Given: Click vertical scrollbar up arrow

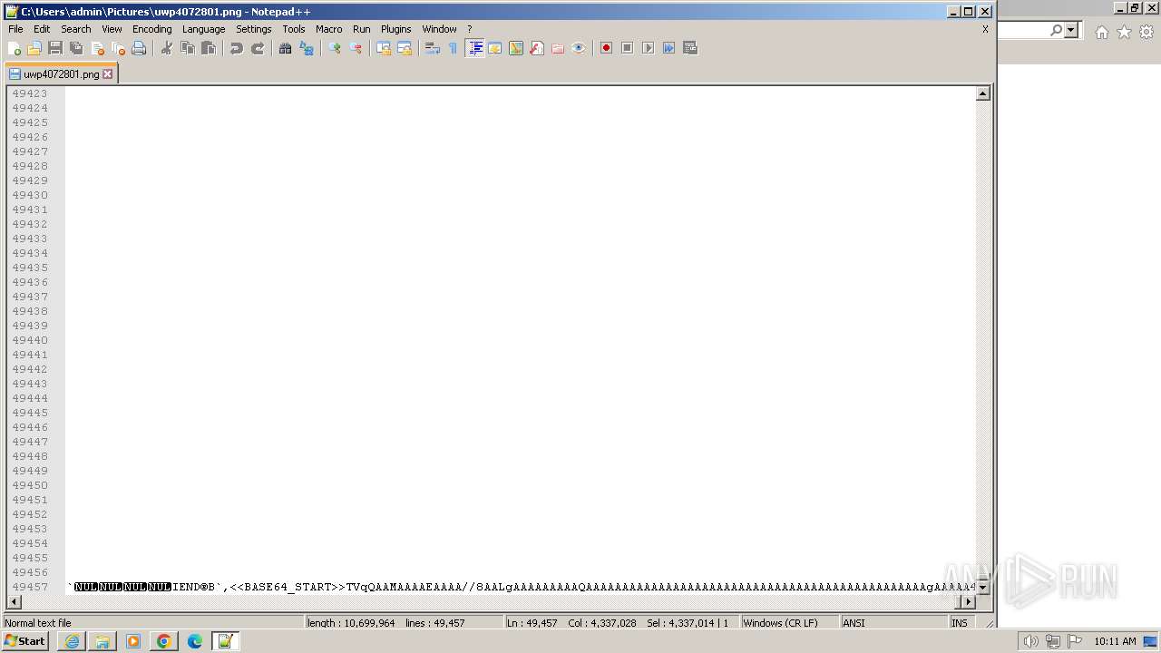Looking at the screenshot, I should [982, 93].
